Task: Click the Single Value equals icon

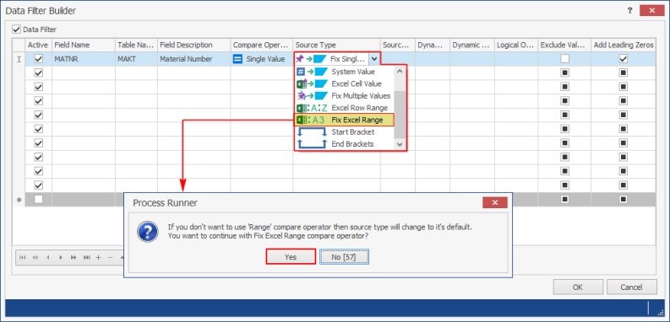Action: tap(237, 59)
